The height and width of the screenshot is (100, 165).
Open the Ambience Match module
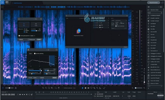pyautogui.click(x=154, y=15)
